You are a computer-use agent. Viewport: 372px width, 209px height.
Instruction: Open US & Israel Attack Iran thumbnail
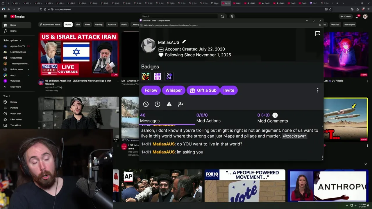coord(79,55)
